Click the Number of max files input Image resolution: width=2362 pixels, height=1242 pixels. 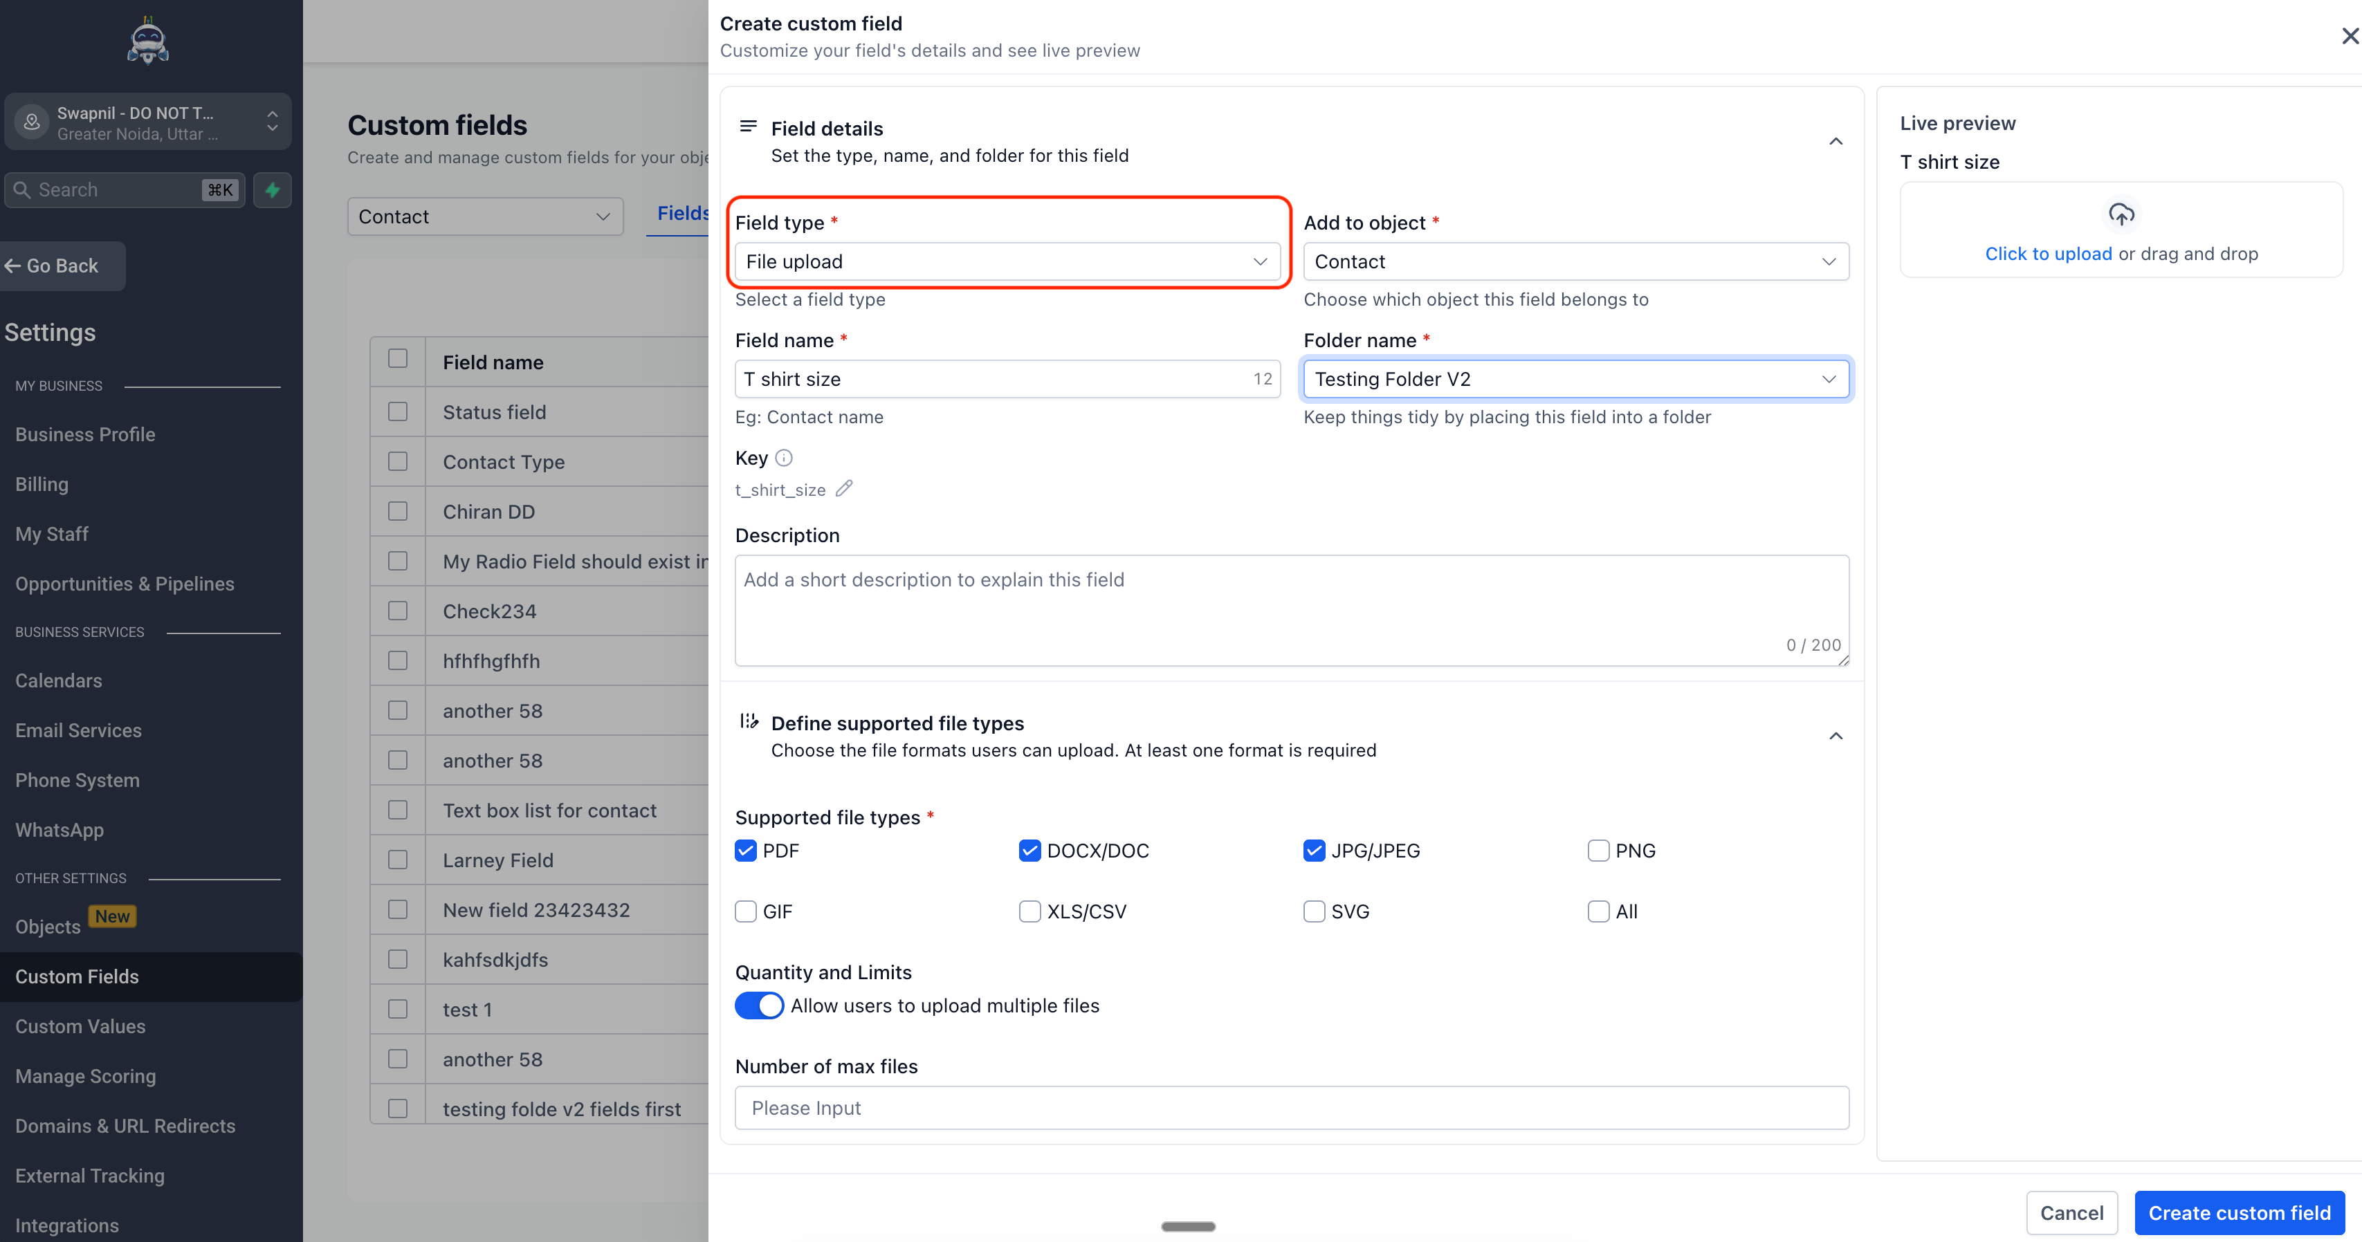coord(1291,1108)
